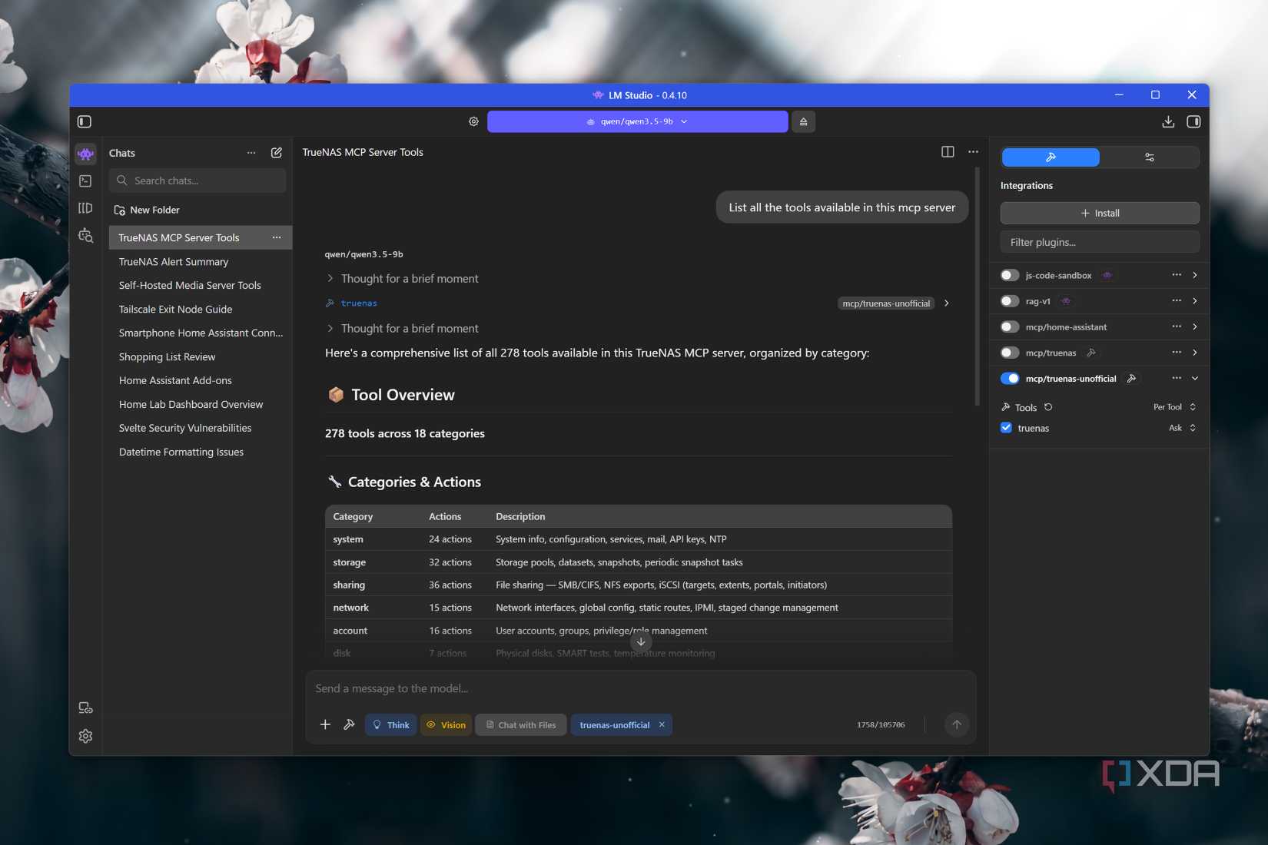Select the Developer (terminal) icon in sidebar
This screenshot has width=1268, height=845.
(85, 181)
